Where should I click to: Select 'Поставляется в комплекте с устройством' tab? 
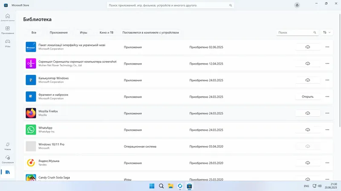pyautogui.click(x=150, y=33)
